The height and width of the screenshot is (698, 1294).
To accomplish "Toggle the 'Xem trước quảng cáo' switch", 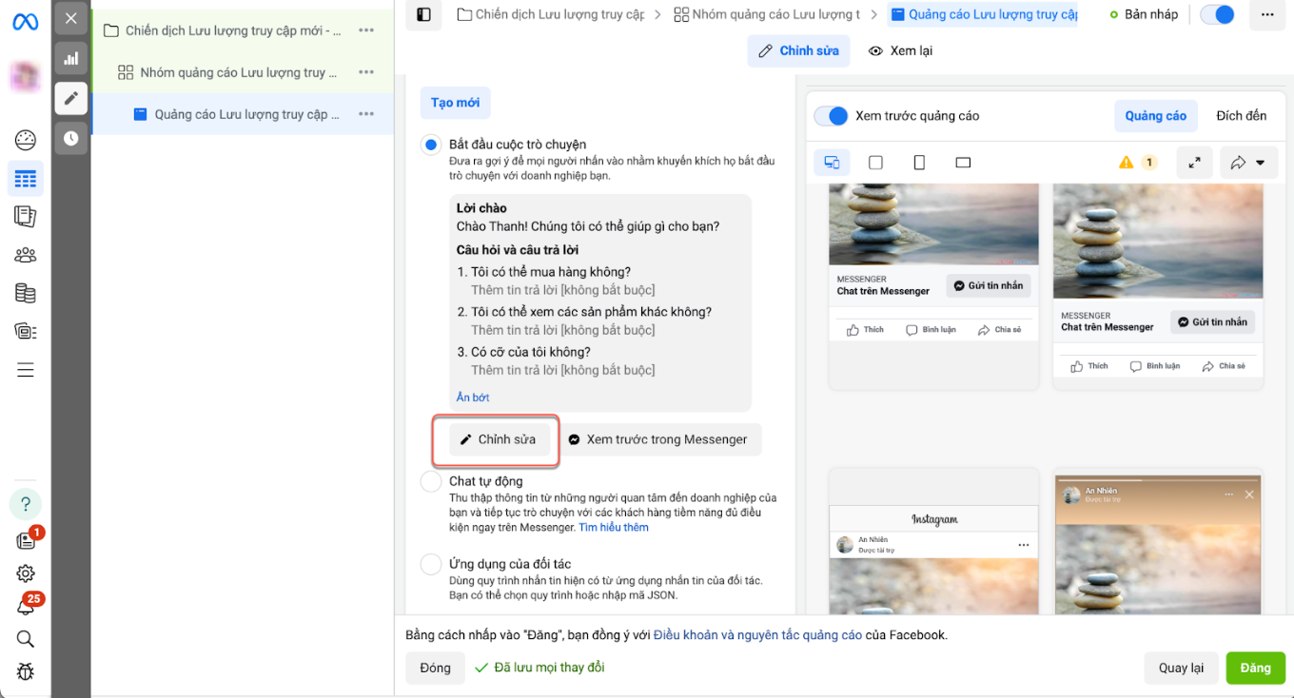I will (832, 116).
